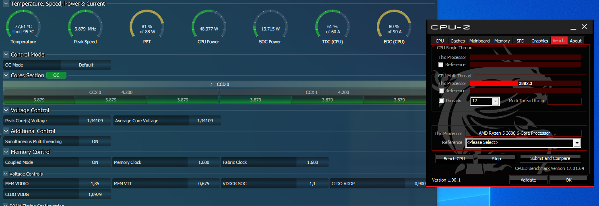Click the EDC (CPU) gauge
Viewport: 599px width, 206px height.
pyautogui.click(x=394, y=27)
